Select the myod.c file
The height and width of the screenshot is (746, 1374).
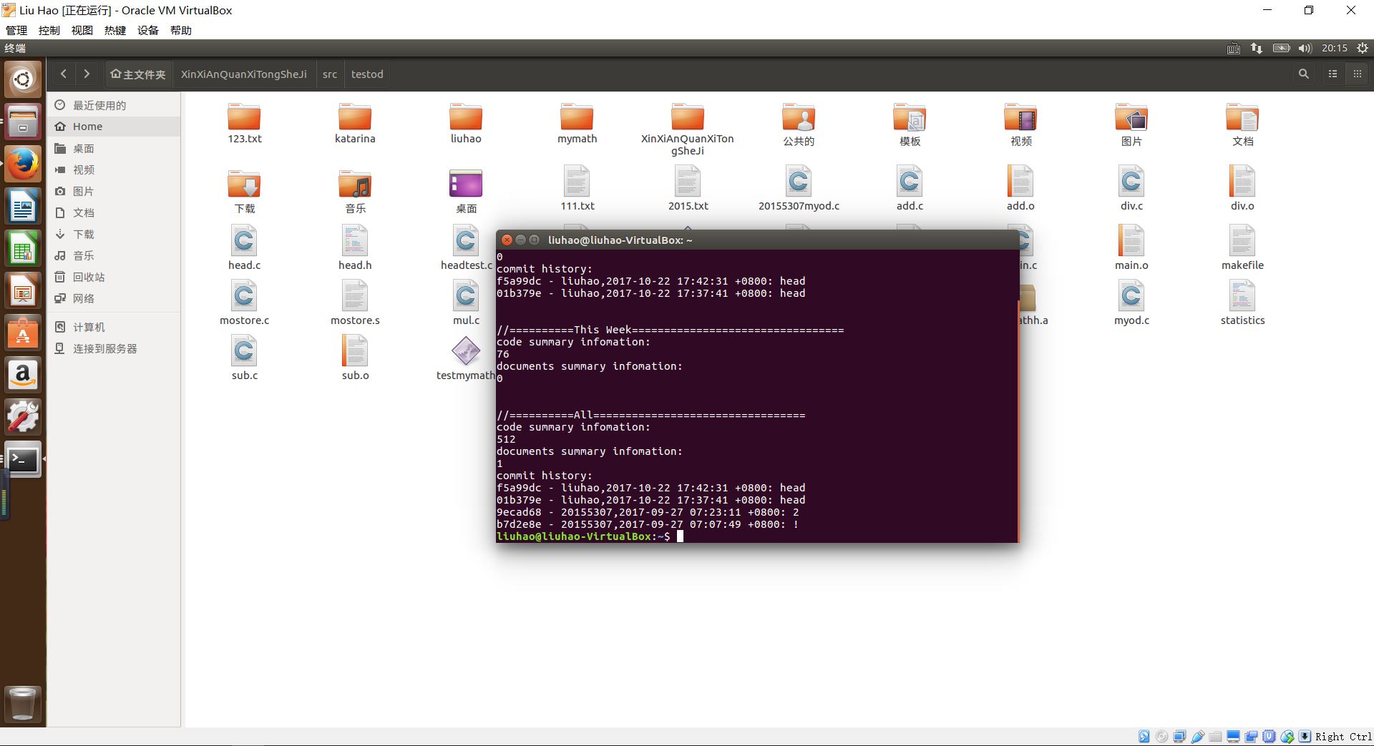point(1131,303)
